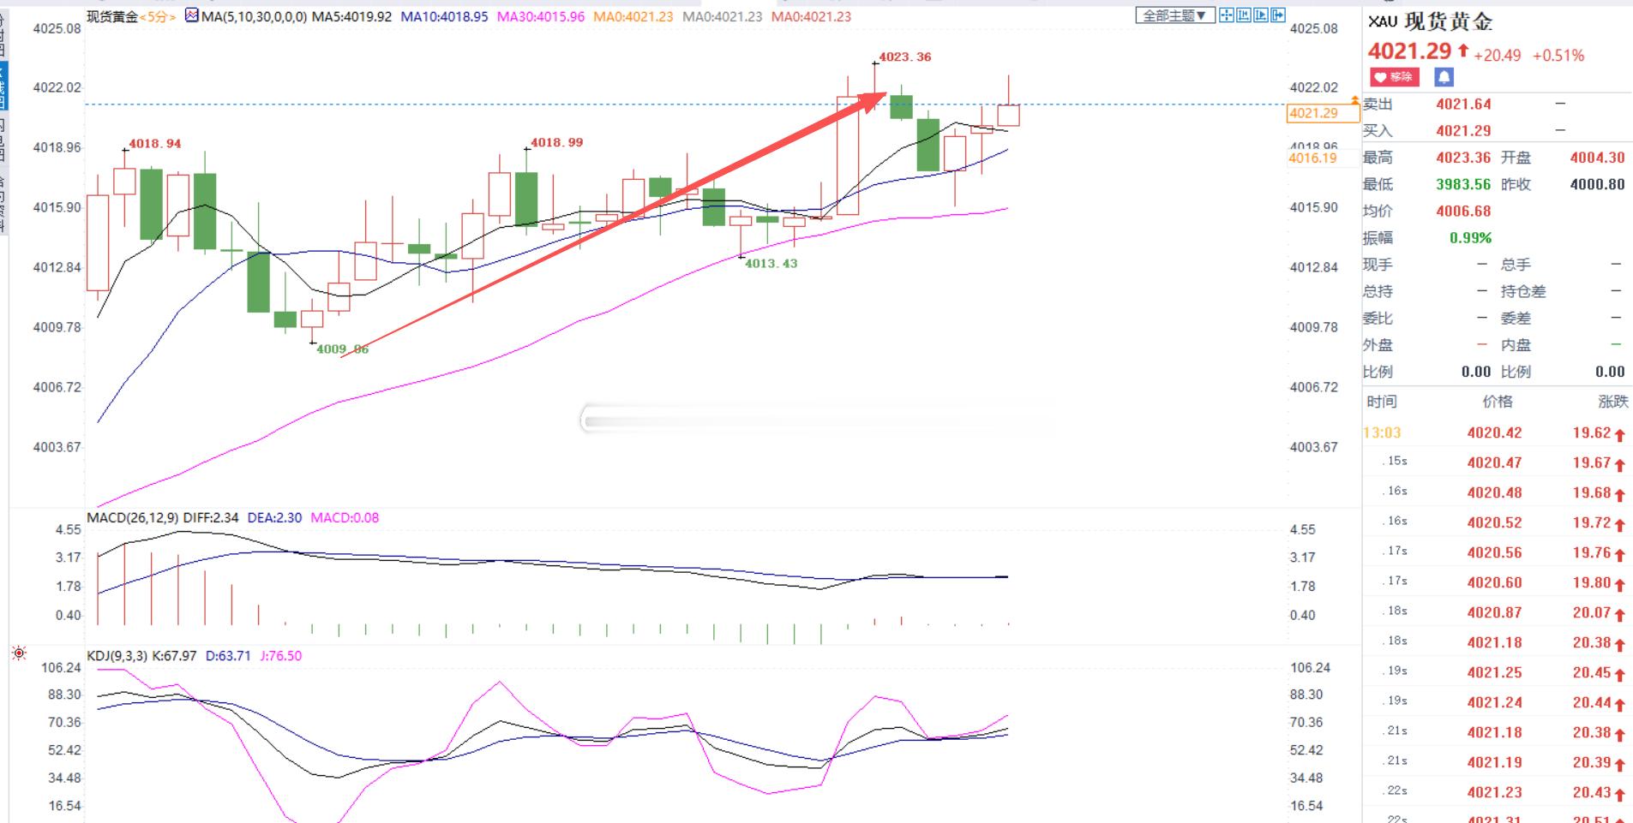Click the second chart layout icon beside crosshair
1633x823 pixels.
click(1243, 15)
